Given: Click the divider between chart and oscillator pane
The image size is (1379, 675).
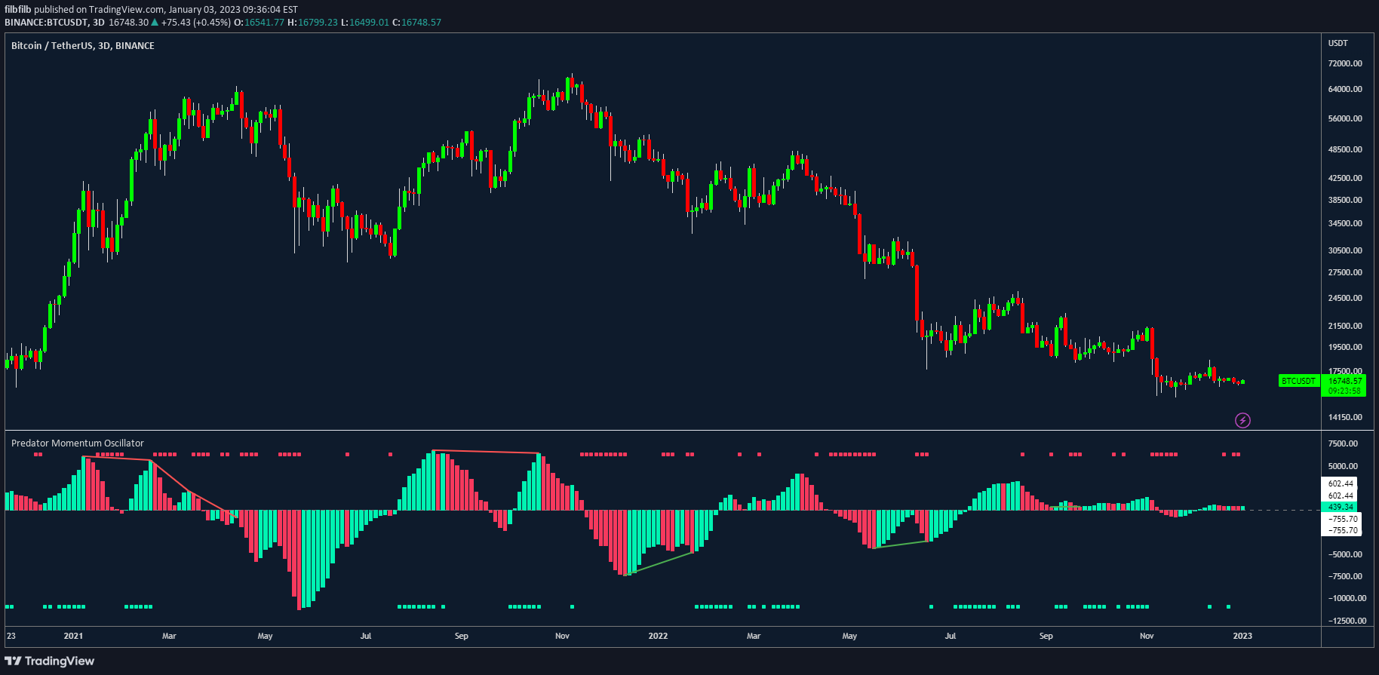Looking at the screenshot, I should coord(662,431).
